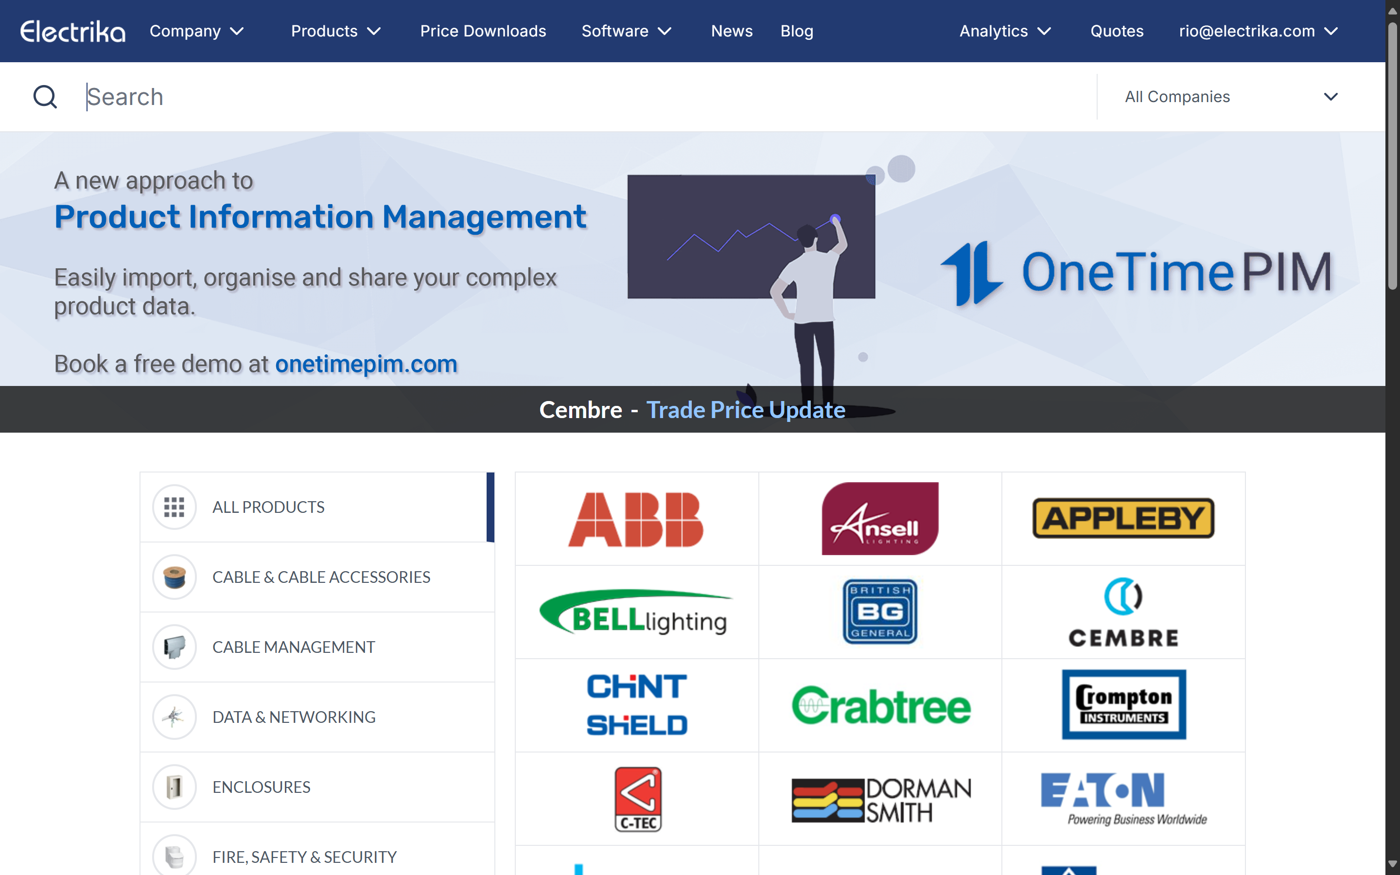Select the Eaton brand logo tile
Viewport: 1400px width, 875px height.
[x=1123, y=799]
